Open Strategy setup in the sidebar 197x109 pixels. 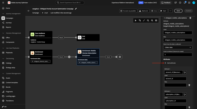11,68
